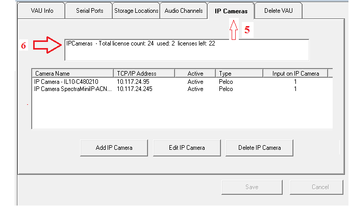350x206 pixels.
Task: Go to the Storage Locations tab
Action: pyautogui.click(x=136, y=11)
